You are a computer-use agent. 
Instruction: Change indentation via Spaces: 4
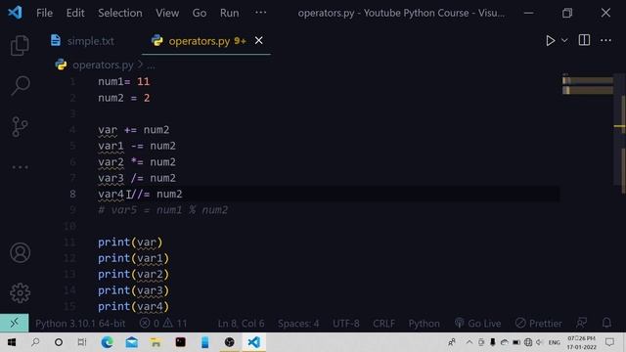(298, 324)
